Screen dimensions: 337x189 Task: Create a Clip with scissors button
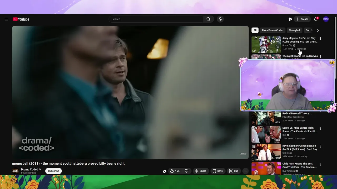234,171
